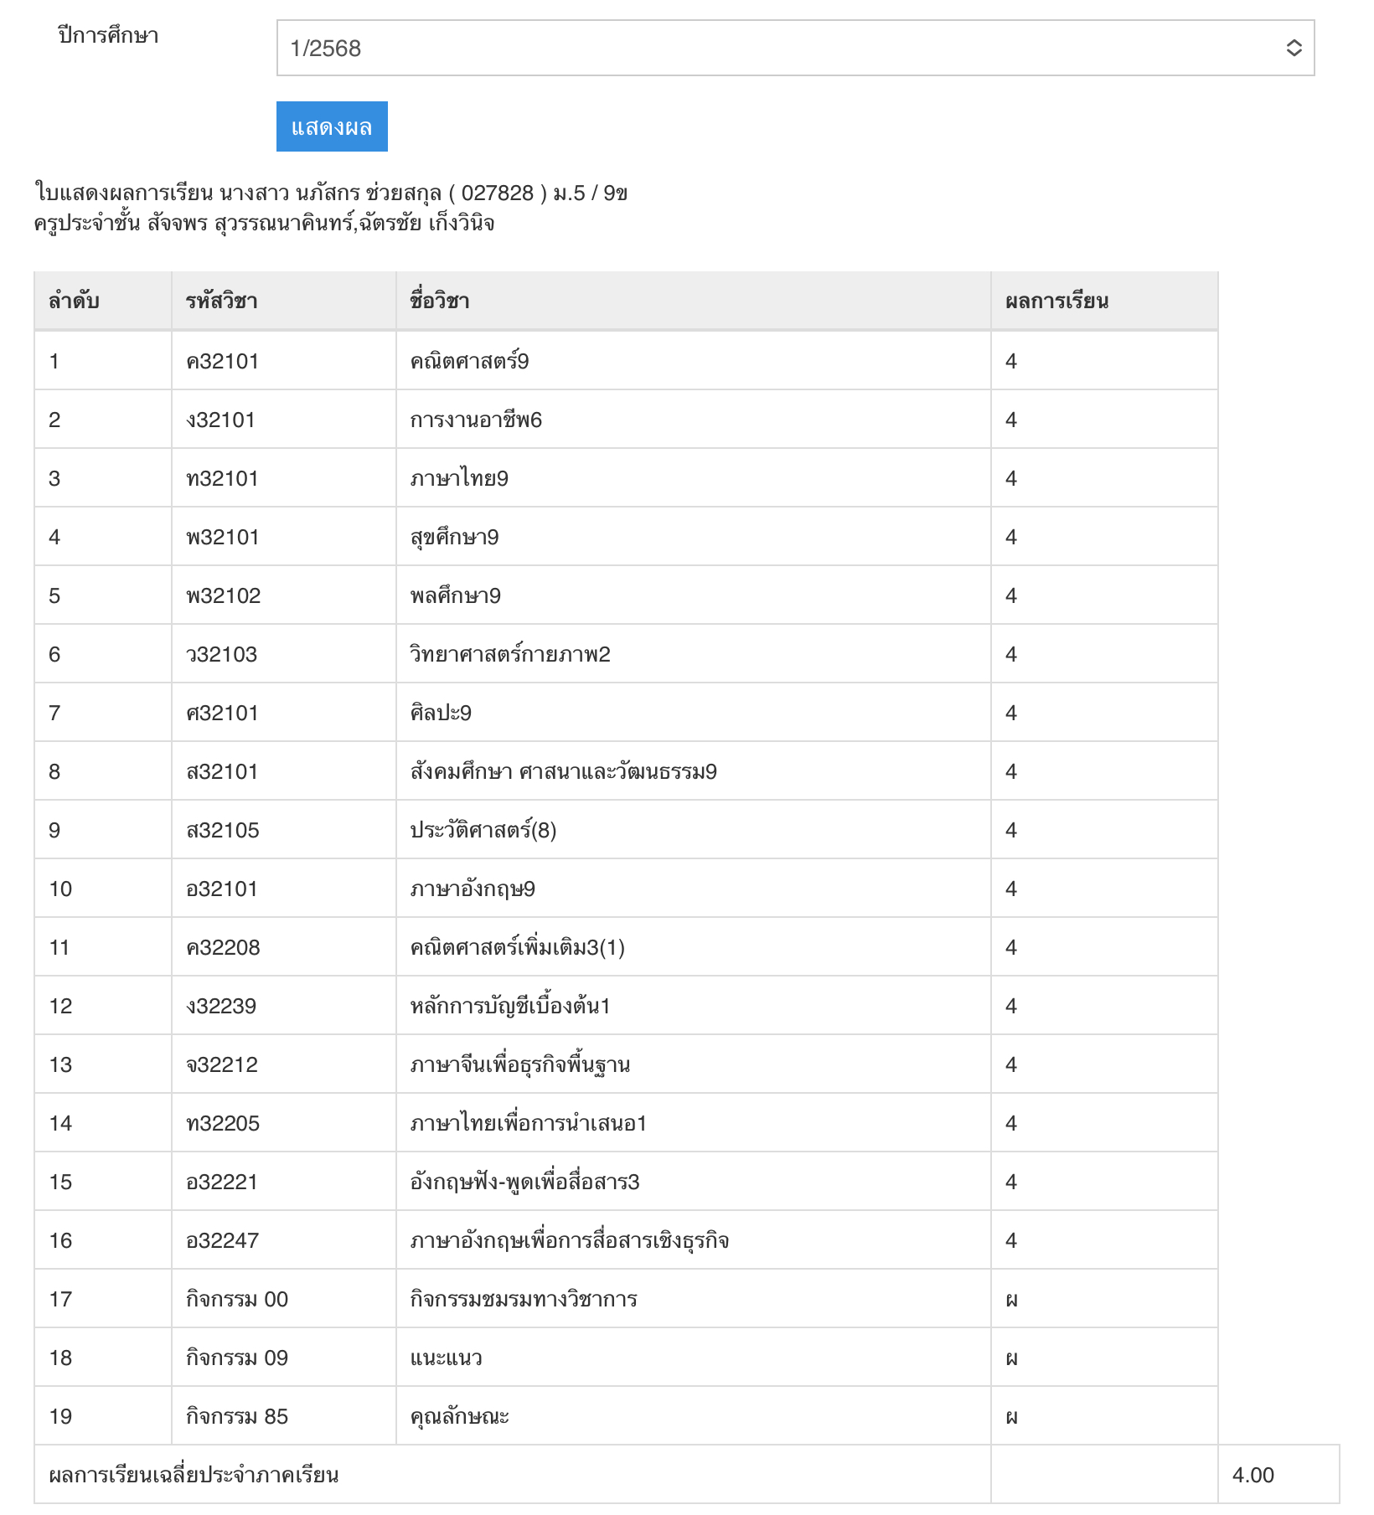The height and width of the screenshot is (1515, 1374).
Task: Click the 4.00 semester GPA value
Action: (1253, 1475)
